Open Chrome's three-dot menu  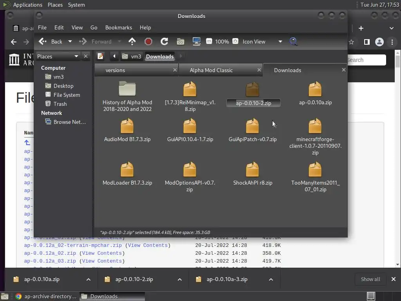392,42
